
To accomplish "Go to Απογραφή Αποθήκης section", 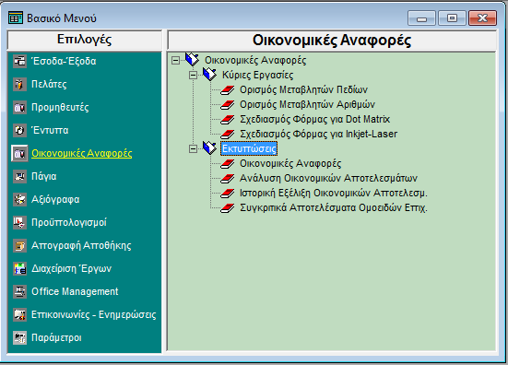I will [x=81, y=245].
